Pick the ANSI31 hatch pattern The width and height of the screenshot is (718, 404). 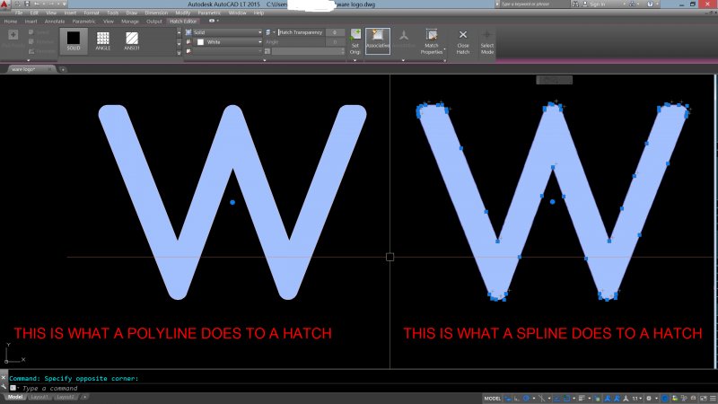click(x=132, y=40)
